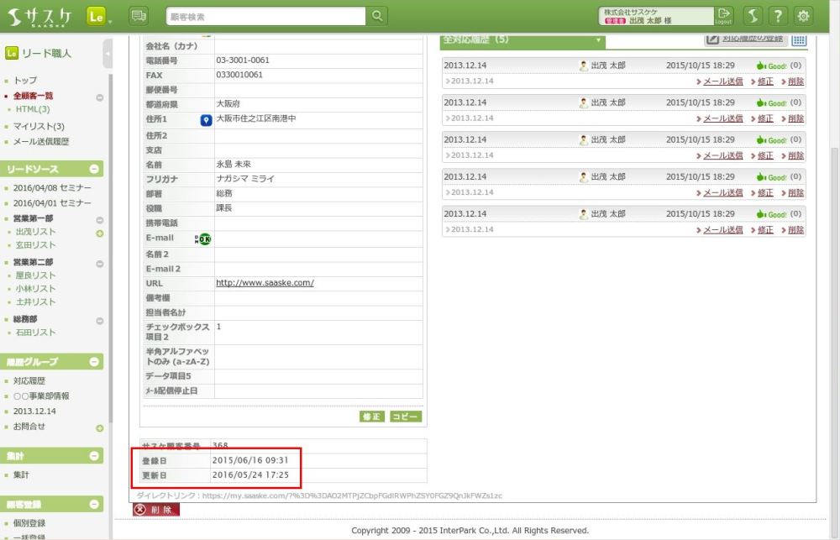Open マイリスト(3) in sidebar

coord(39,126)
